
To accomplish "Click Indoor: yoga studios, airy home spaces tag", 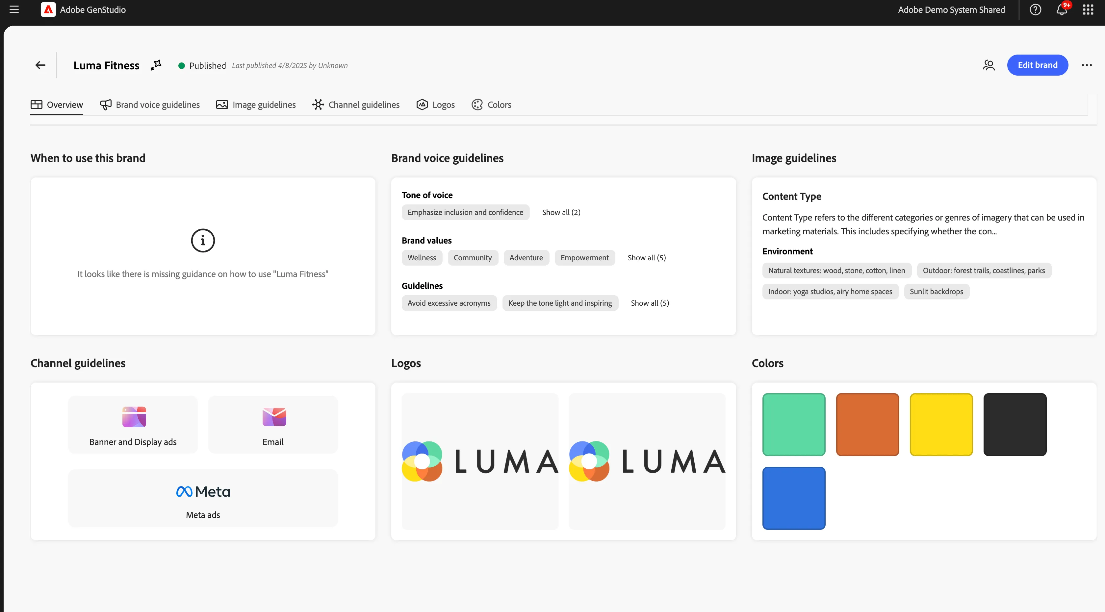I will 830,292.
